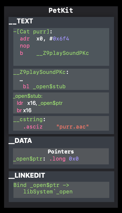Image resolution: width=122 pixels, height=213 pixels.
Task: Click the hex value 0x6f4
Action: point(61,39)
